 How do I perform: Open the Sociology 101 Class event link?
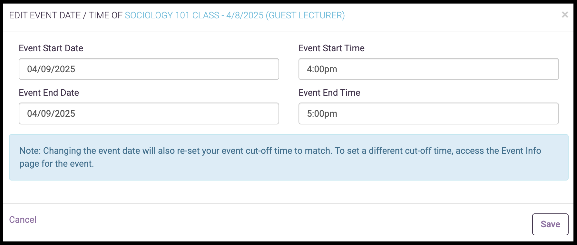click(x=235, y=15)
